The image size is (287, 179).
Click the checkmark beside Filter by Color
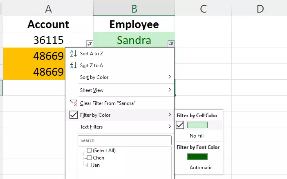(74, 115)
